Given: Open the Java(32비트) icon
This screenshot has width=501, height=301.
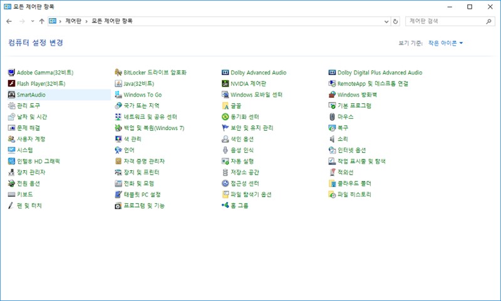Looking at the screenshot, I should pyautogui.click(x=118, y=84).
